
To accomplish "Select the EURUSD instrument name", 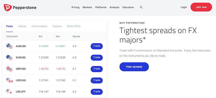I will click(x=21, y=57).
